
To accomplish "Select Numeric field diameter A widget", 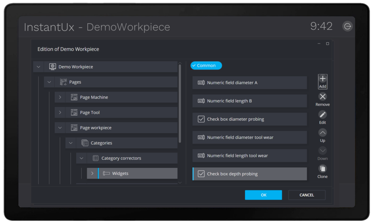I will [249, 82].
